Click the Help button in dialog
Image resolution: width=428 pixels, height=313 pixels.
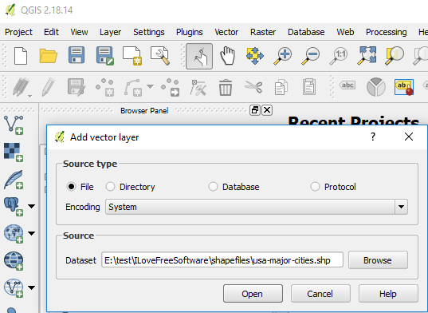coord(388,294)
